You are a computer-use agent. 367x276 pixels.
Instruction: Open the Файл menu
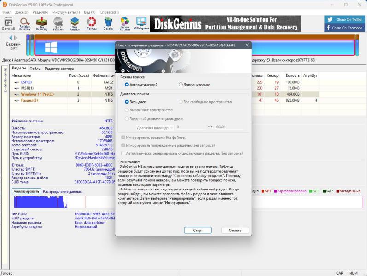click(7, 12)
